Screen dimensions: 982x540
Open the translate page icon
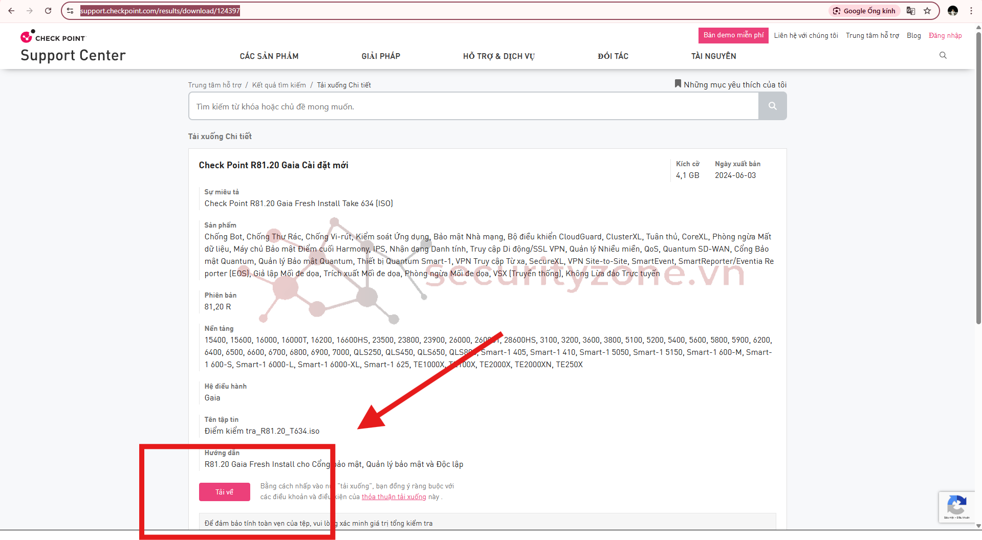coord(911,11)
